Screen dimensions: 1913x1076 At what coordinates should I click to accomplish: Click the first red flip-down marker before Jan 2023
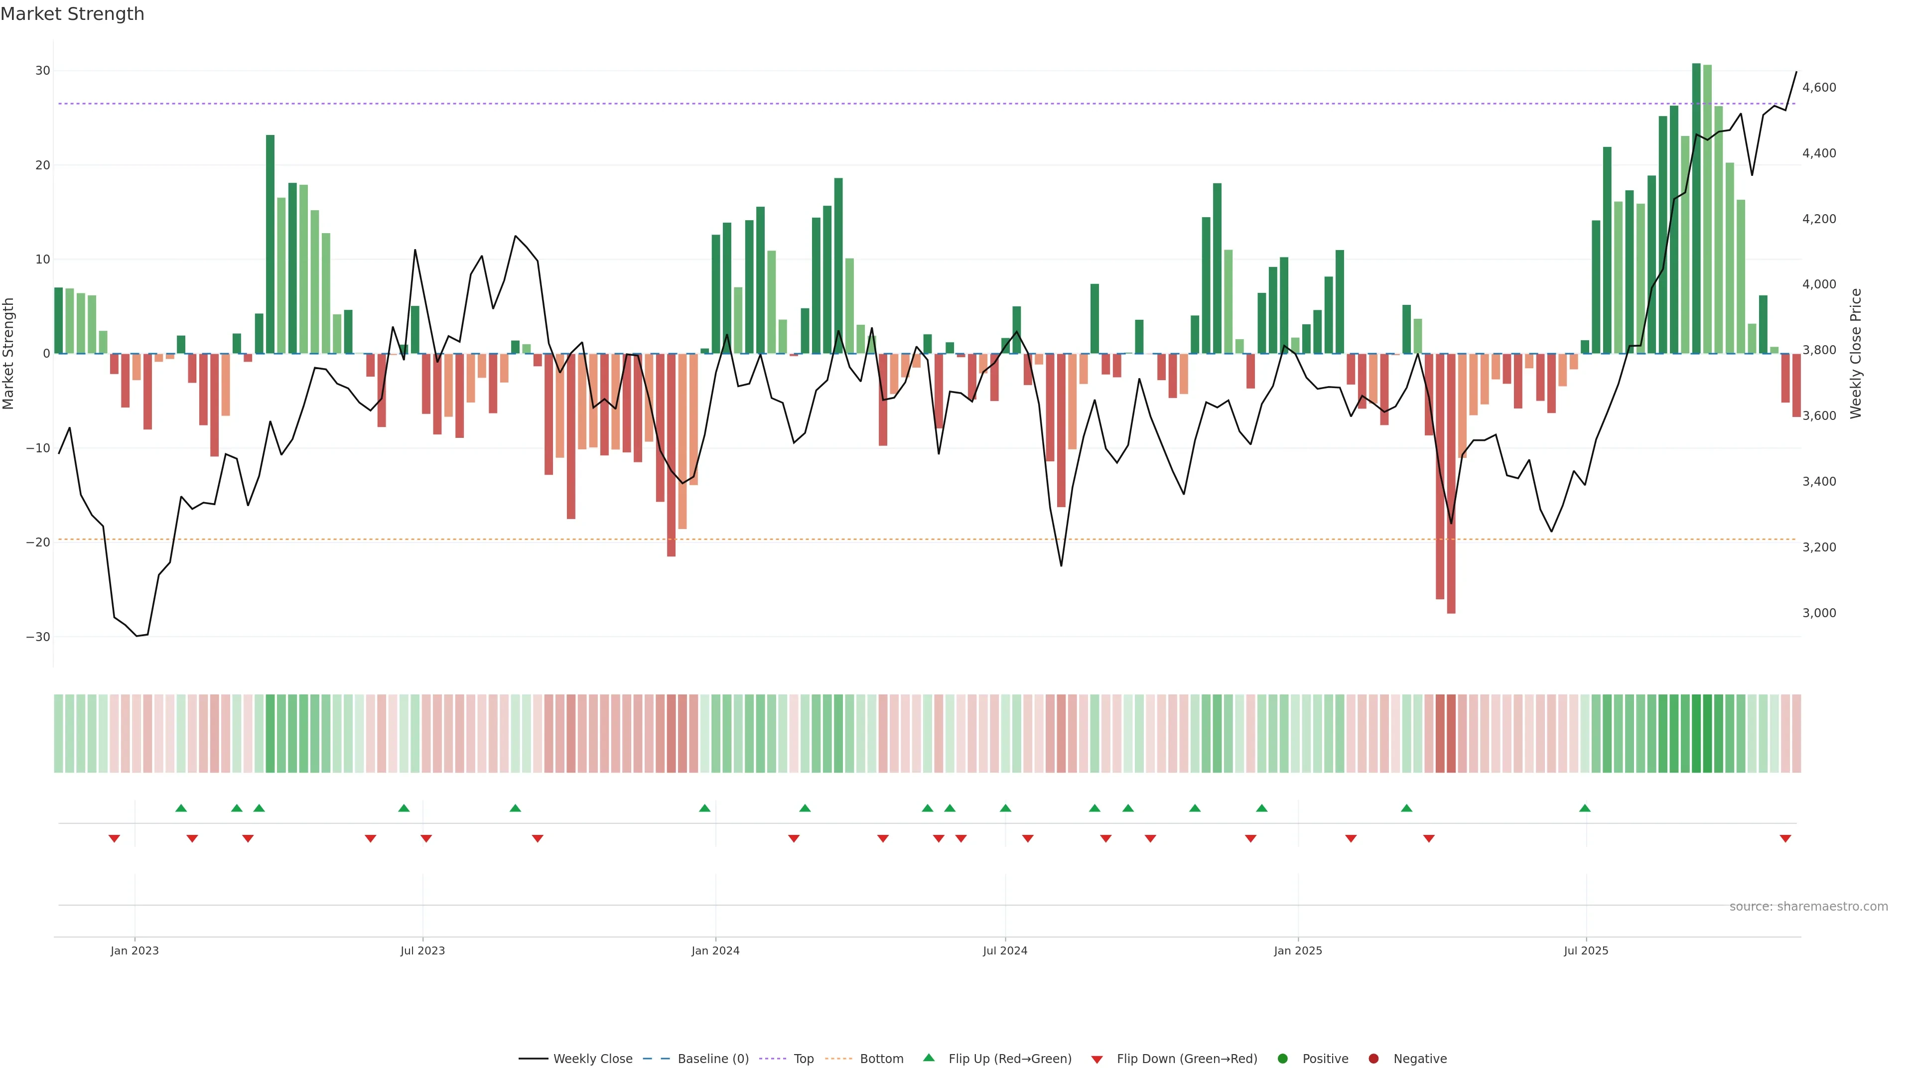point(114,838)
